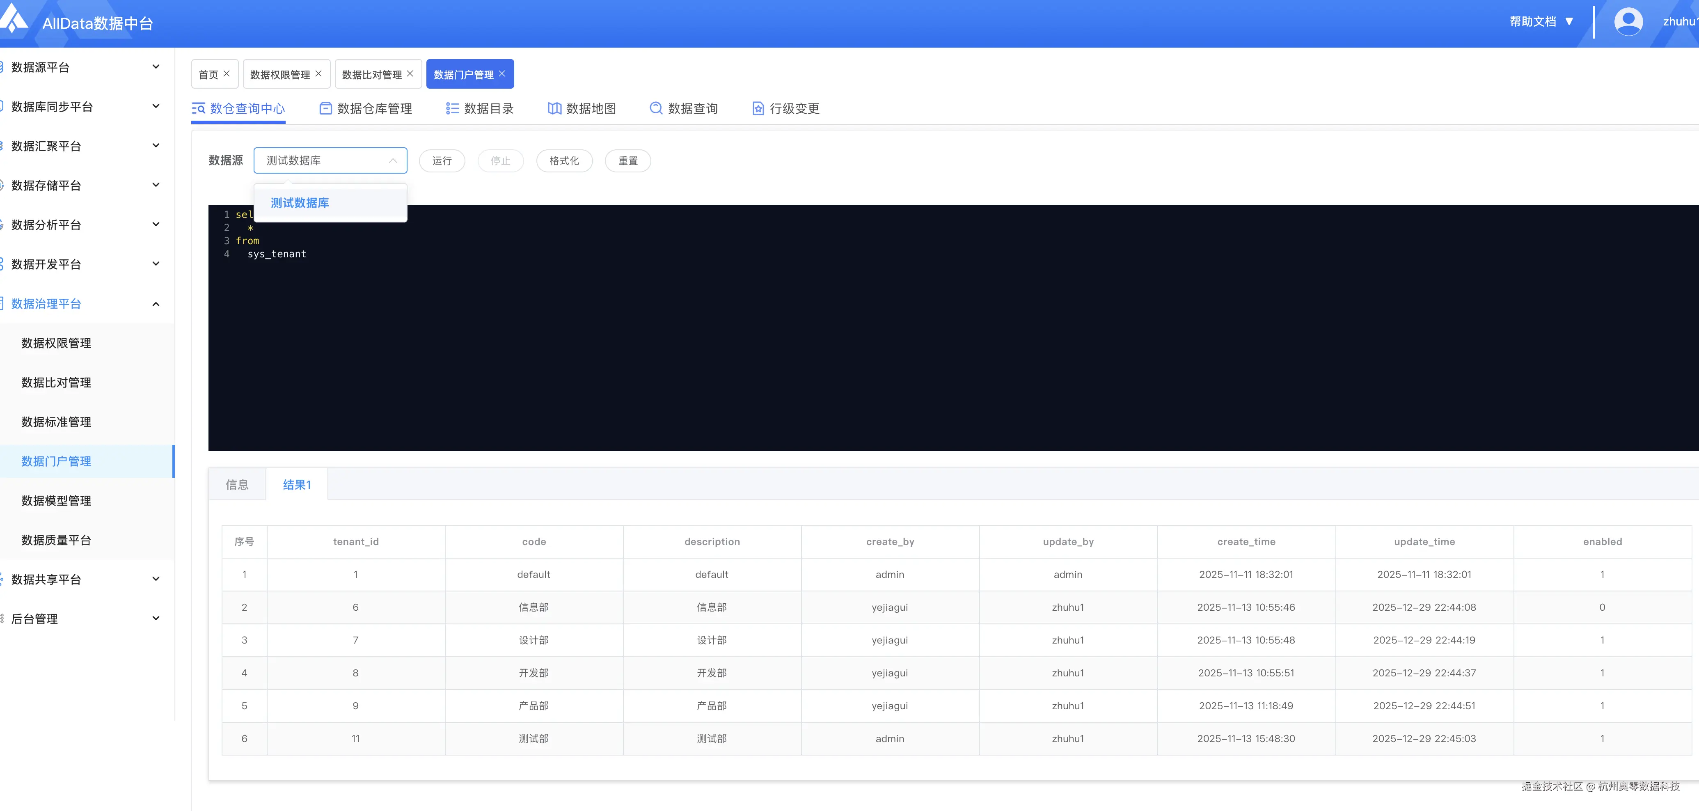This screenshot has height=811, width=1699.
Task: Click the 数据仓库管理 tab icon
Action: click(x=326, y=108)
